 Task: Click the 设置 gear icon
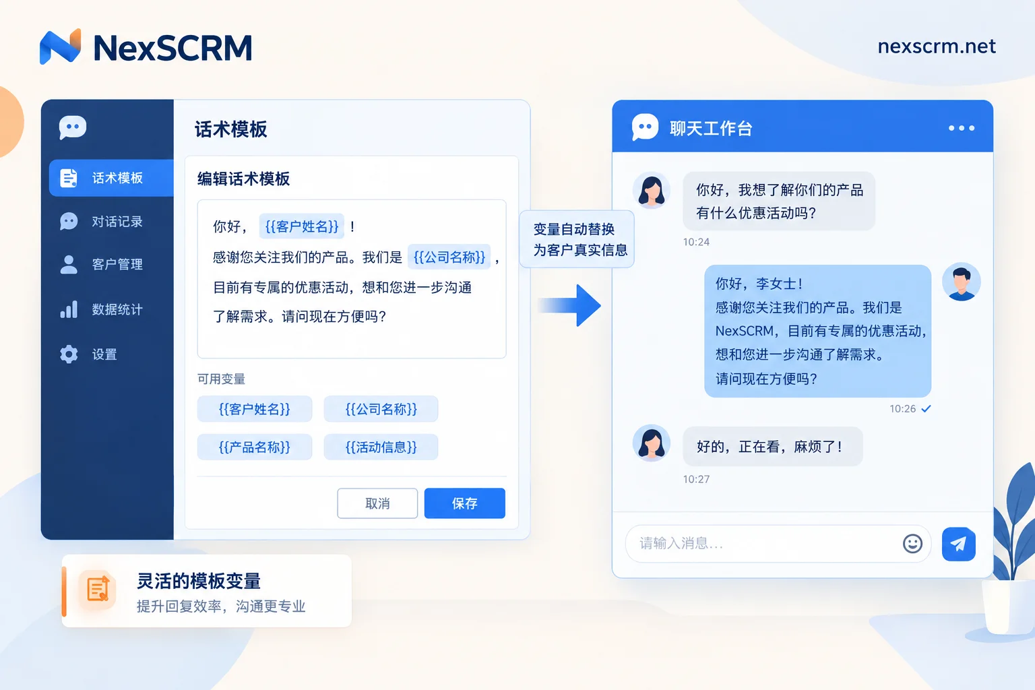(69, 354)
